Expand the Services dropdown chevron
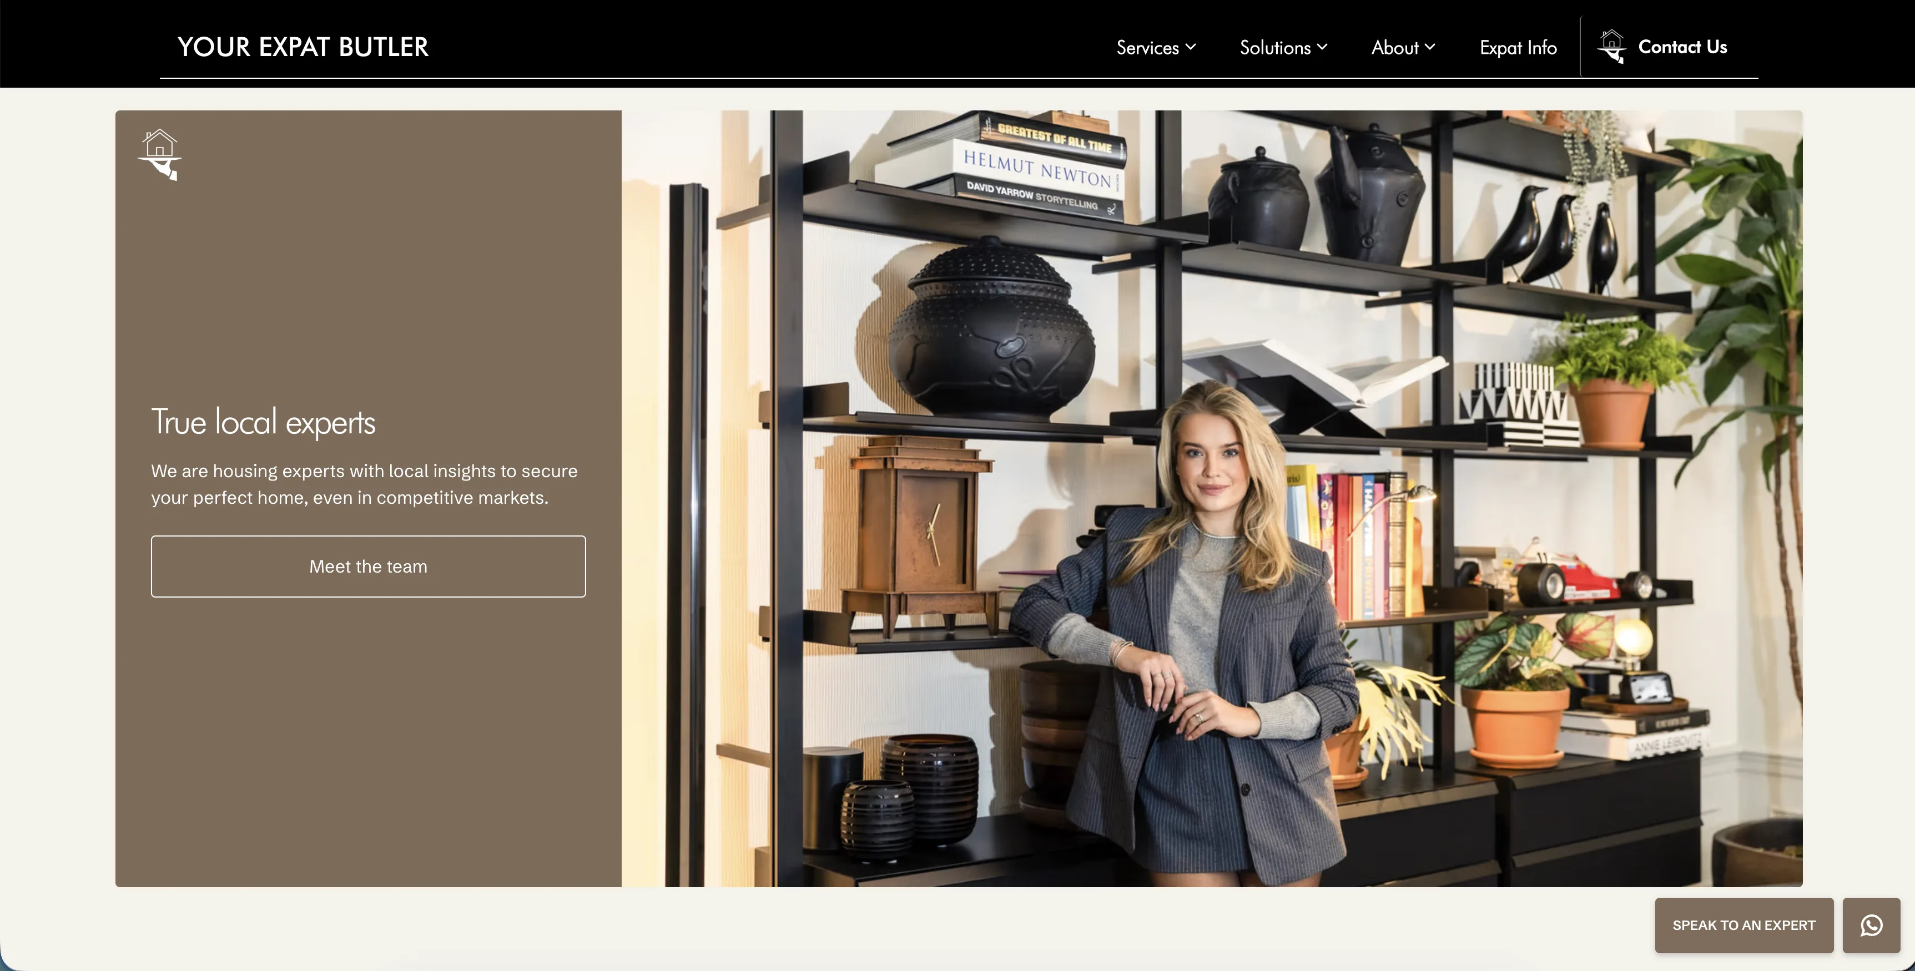 1191,47
